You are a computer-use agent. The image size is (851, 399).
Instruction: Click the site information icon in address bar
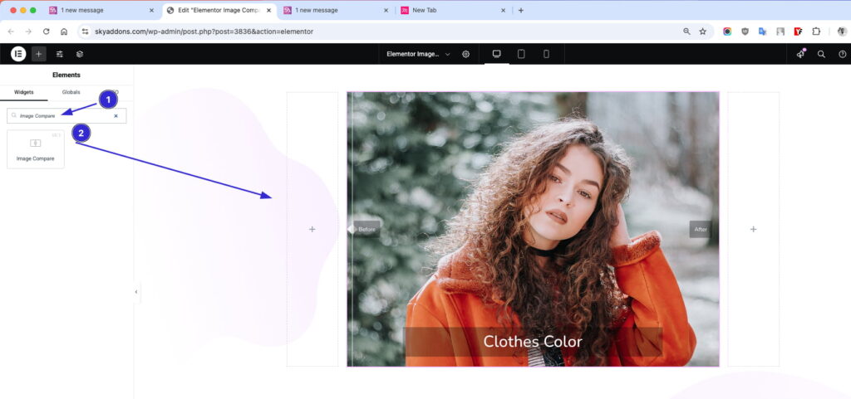click(85, 32)
